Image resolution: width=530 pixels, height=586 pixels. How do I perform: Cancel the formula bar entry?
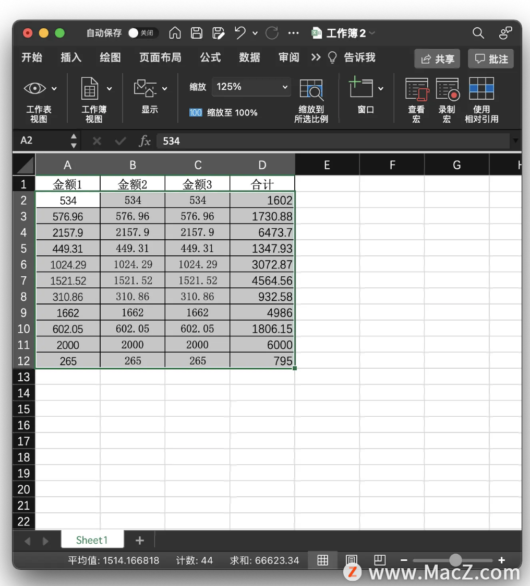97,141
